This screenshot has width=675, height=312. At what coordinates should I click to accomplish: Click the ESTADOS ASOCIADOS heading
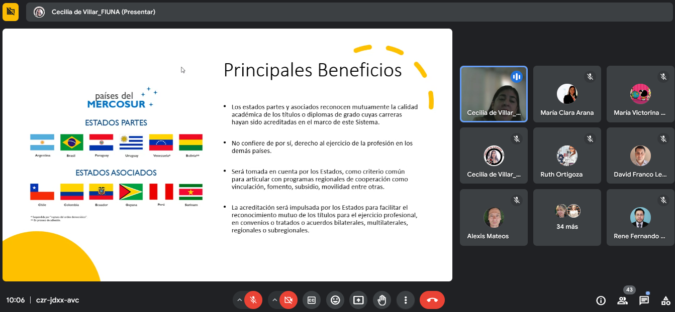click(116, 173)
